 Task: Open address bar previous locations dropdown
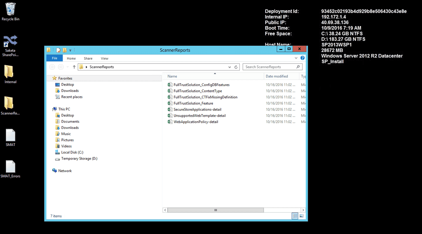tap(230, 67)
